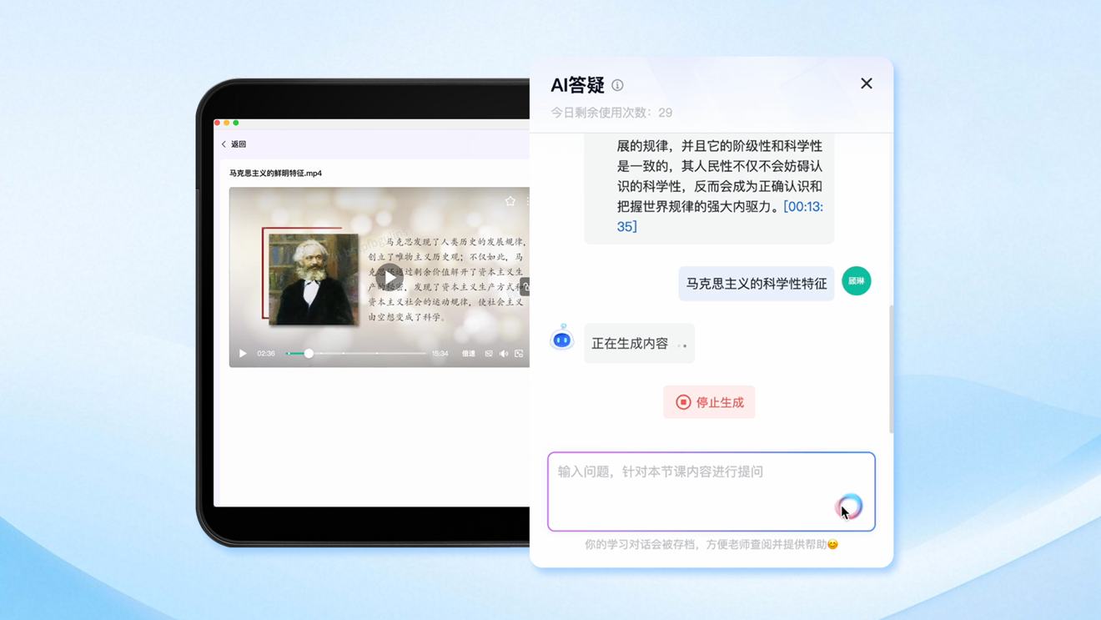The image size is (1101, 620).
Task: Click the round send icon in the input box
Action: (x=849, y=507)
